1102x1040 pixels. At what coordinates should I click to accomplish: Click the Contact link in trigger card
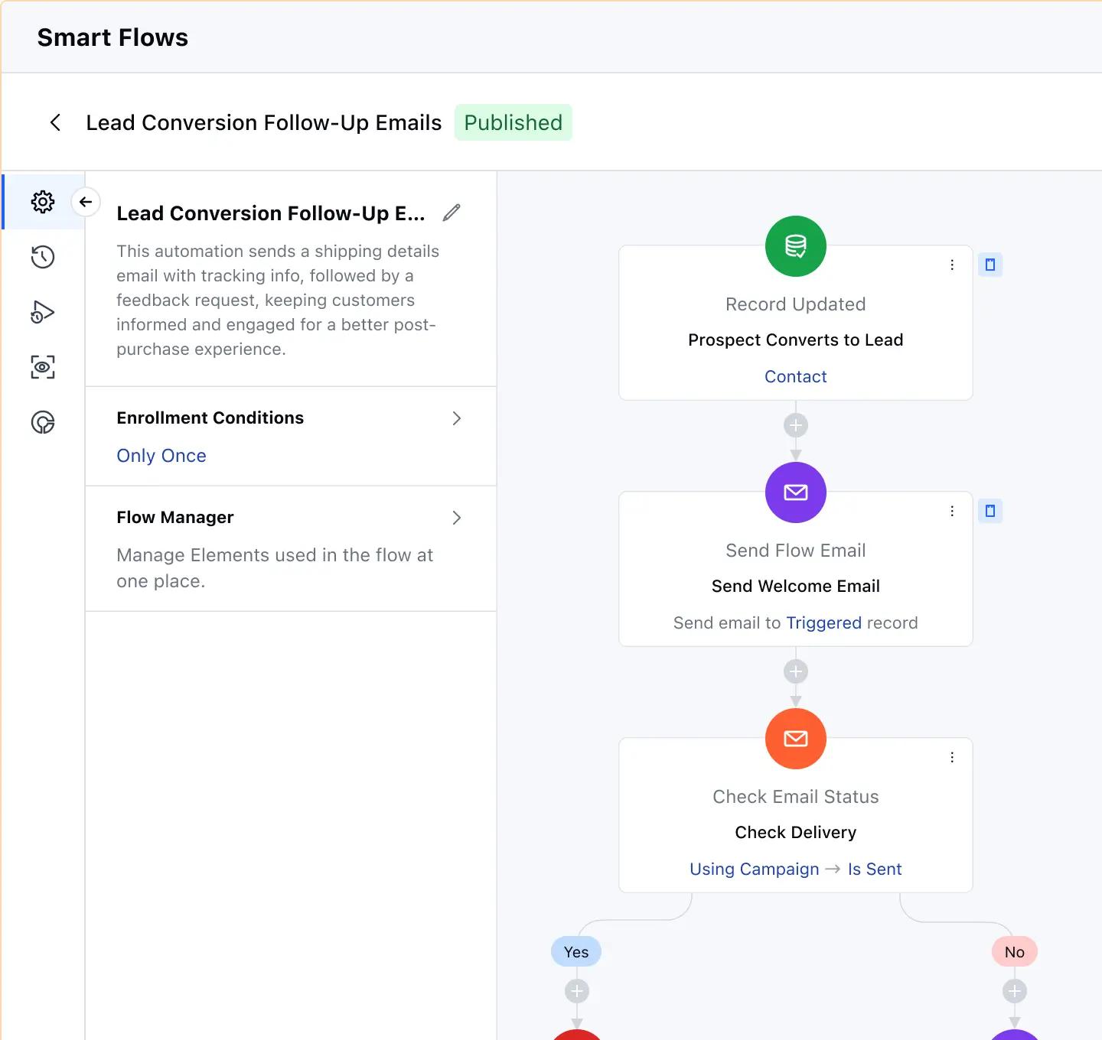coord(796,376)
